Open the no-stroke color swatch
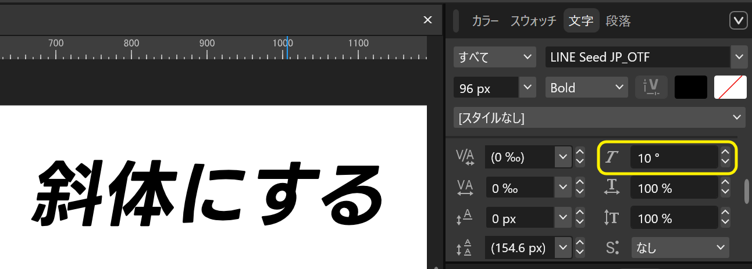Image resolution: width=752 pixels, height=269 pixels. point(730,88)
